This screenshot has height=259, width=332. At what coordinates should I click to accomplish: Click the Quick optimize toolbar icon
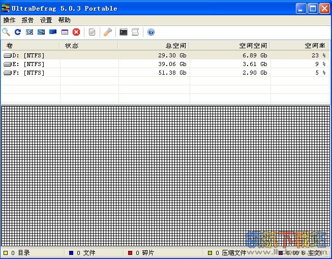(41, 32)
